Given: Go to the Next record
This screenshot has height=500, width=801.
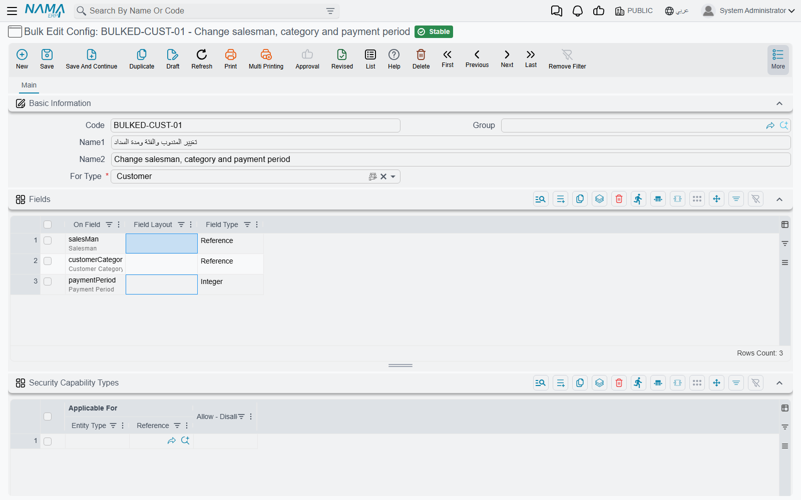Looking at the screenshot, I should click(x=507, y=58).
